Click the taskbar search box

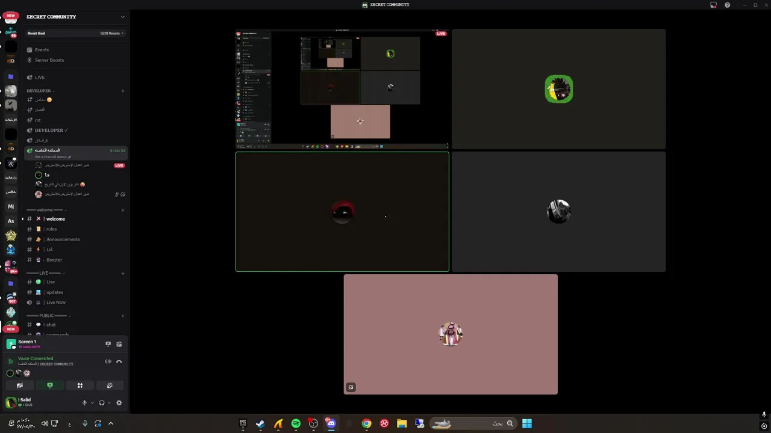click(473, 423)
